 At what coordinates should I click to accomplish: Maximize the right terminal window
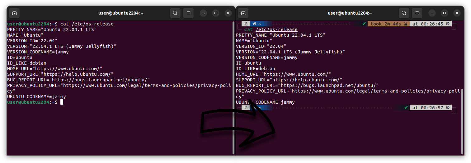click(445, 13)
